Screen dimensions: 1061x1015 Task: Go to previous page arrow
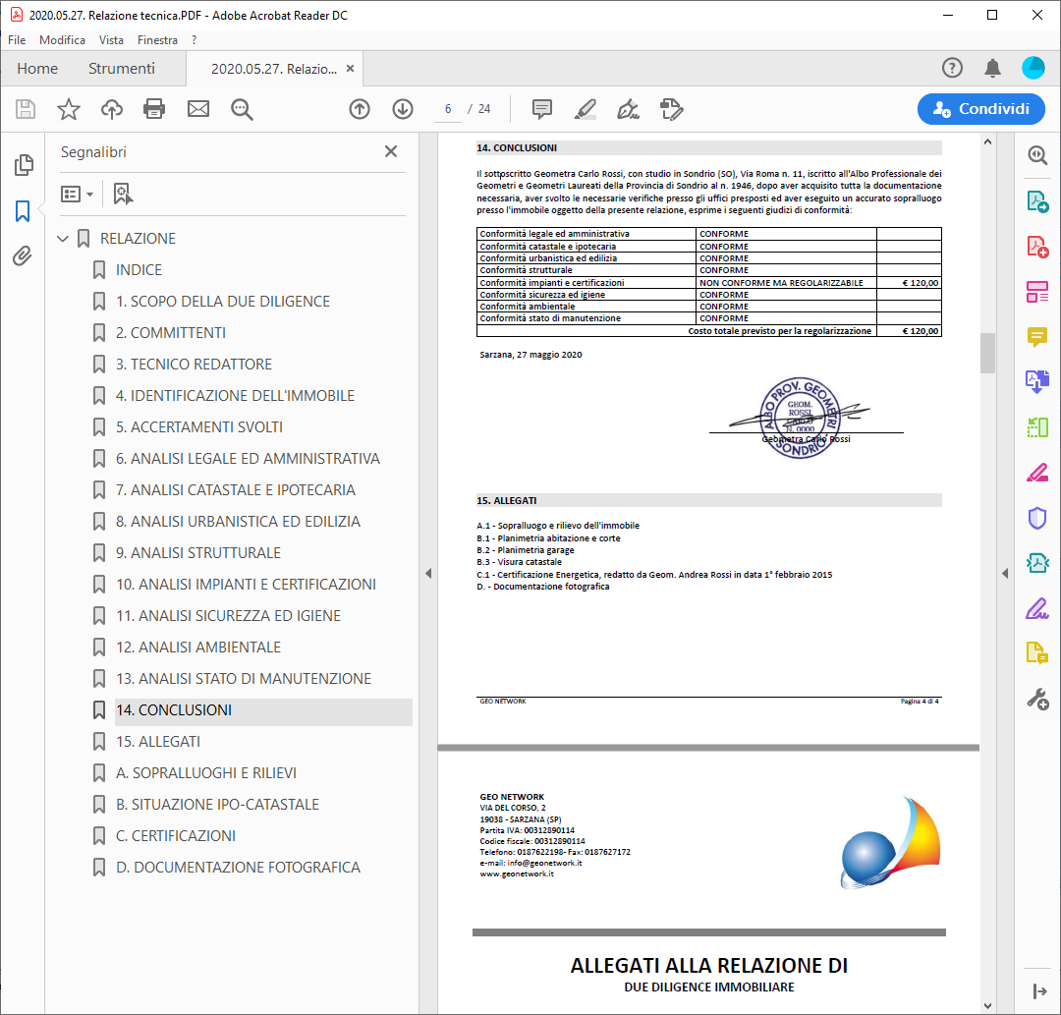360,109
